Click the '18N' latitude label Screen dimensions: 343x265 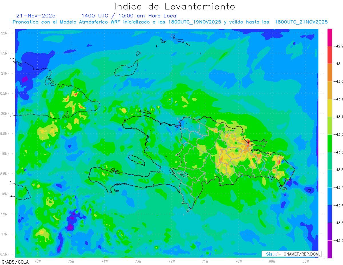5,194
